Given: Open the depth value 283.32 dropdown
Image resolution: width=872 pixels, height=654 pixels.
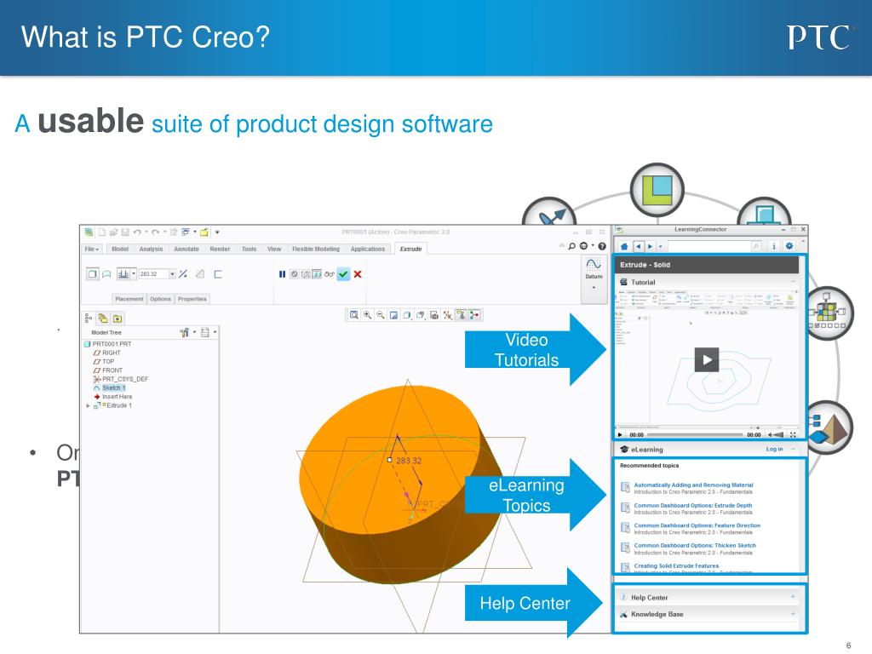Looking at the screenshot, I should point(172,273).
